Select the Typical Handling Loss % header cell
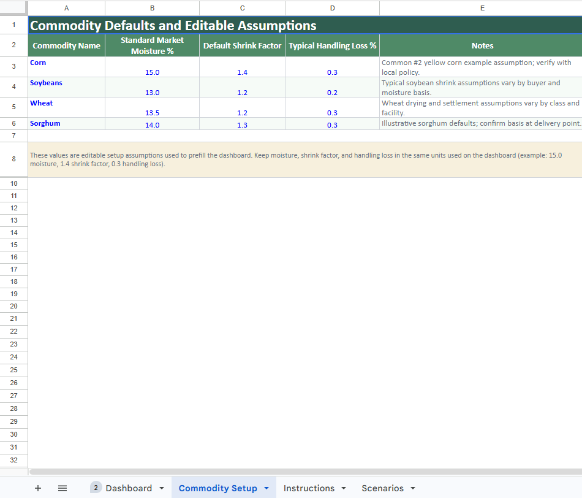Screen dimensions: 582x498 332,45
